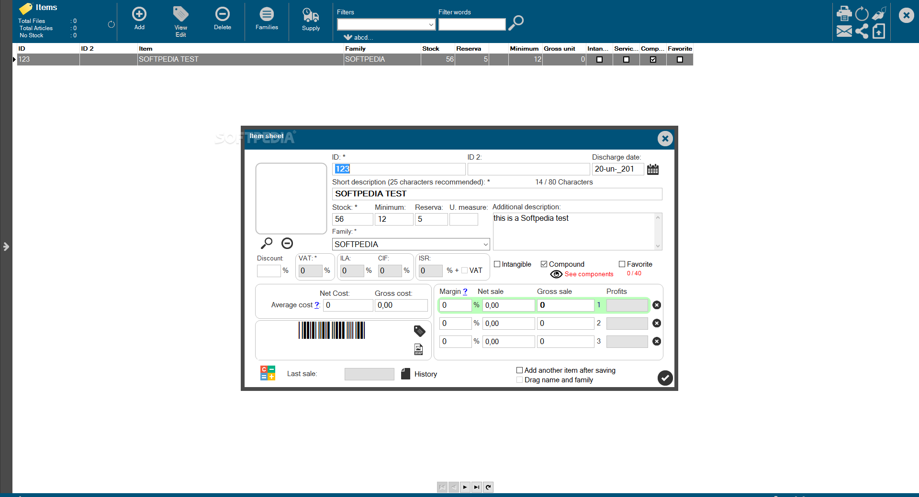Viewport: 919px width, 497px height.
Task: Clear price row 3
Action: coord(657,341)
